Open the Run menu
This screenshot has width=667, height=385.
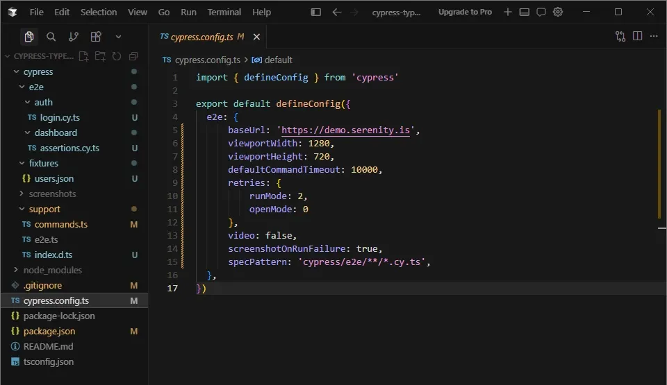[188, 12]
